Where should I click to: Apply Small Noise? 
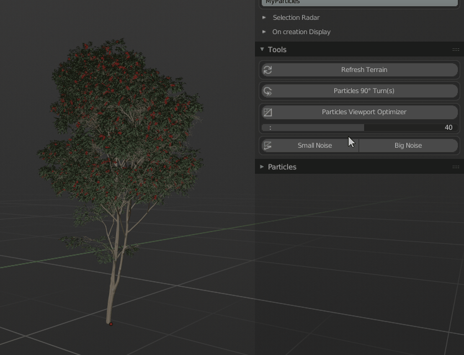(x=310, y=145)
